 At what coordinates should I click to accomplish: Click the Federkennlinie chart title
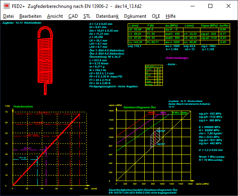pyautogui.click(x=23, y=107)
